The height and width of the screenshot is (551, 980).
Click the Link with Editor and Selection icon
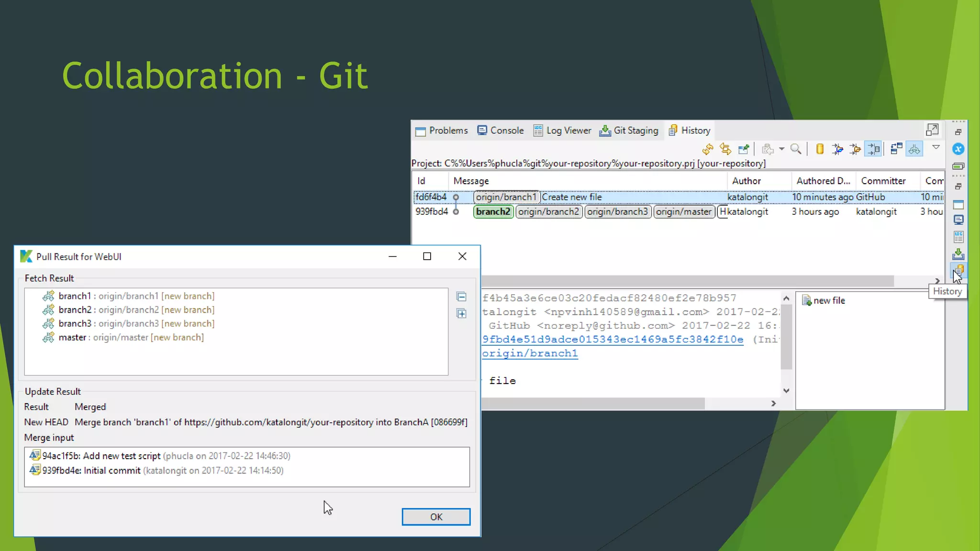click(x=725, y=149)
